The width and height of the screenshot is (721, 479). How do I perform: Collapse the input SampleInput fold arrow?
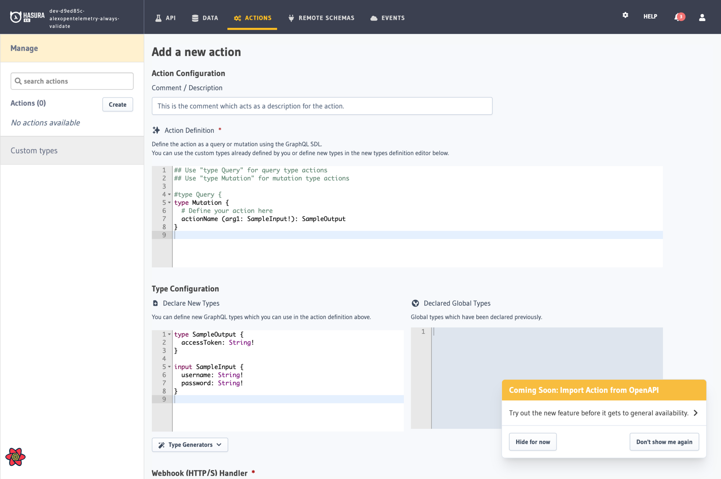pyautogui.click(x=169, y=367)
